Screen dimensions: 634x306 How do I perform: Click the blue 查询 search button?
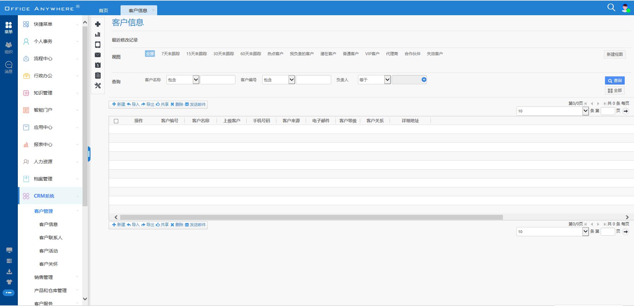coord(615,80)
